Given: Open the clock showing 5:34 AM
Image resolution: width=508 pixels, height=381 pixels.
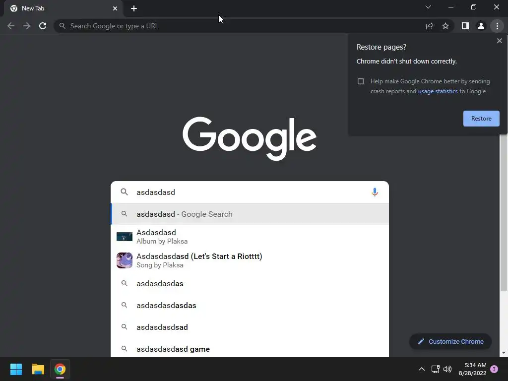Looking at the screenshot, I should click(x=472, y=369).
